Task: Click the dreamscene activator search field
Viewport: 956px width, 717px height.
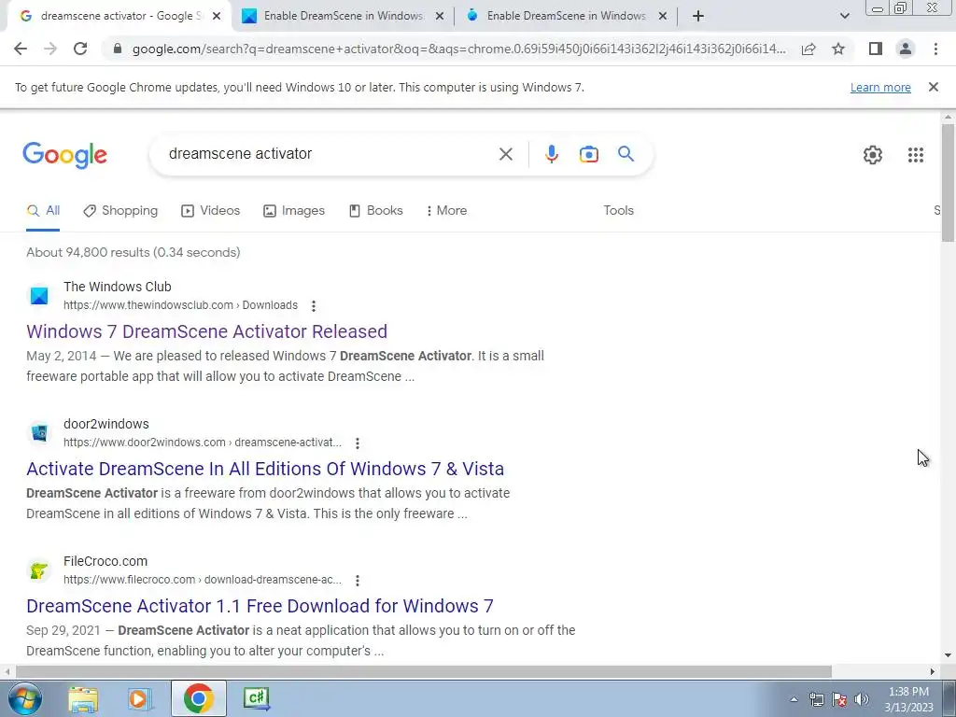Action: [330, 154]
